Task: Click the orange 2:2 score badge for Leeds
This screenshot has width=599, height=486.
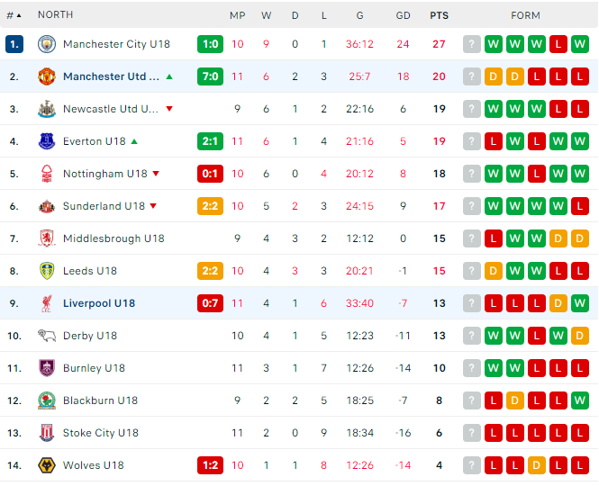Action: [x=210, y=271]
